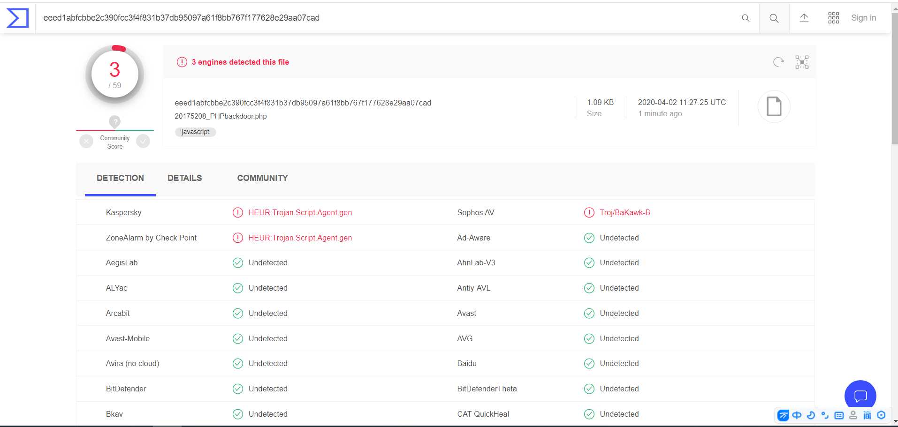Click the 'AVG' engine name
The image size is (898, 427).
click(465, 338)
